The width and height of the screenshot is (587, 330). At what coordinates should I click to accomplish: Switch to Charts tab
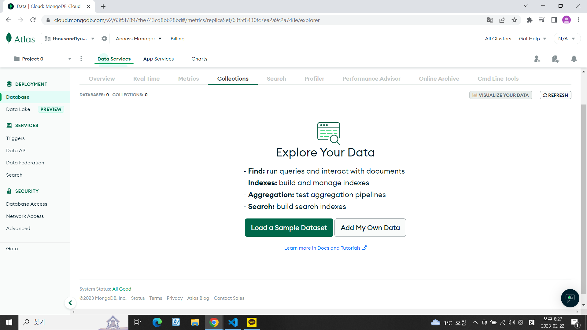tap(199, 59)
